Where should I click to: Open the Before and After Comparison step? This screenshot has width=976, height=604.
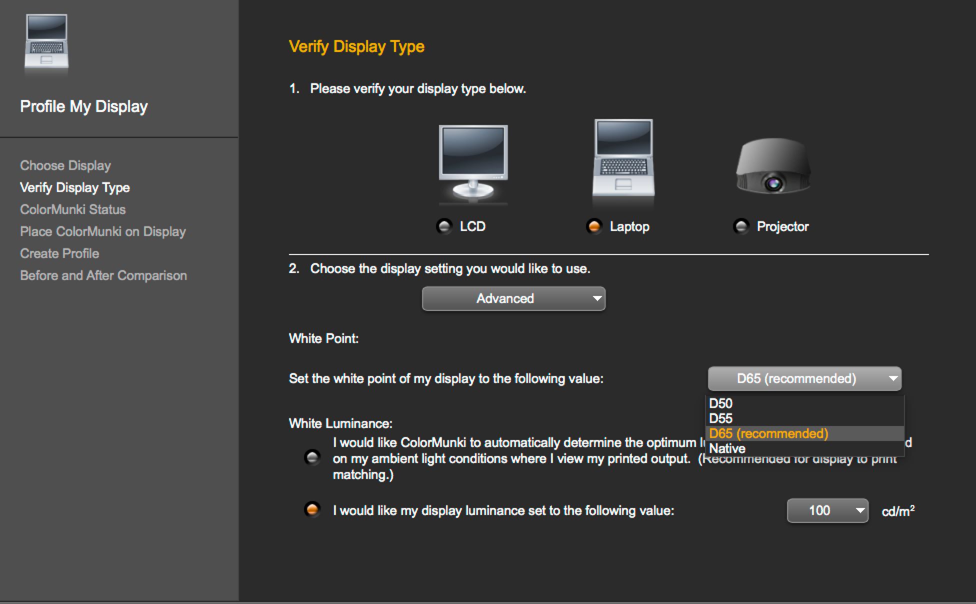point(103,275)
